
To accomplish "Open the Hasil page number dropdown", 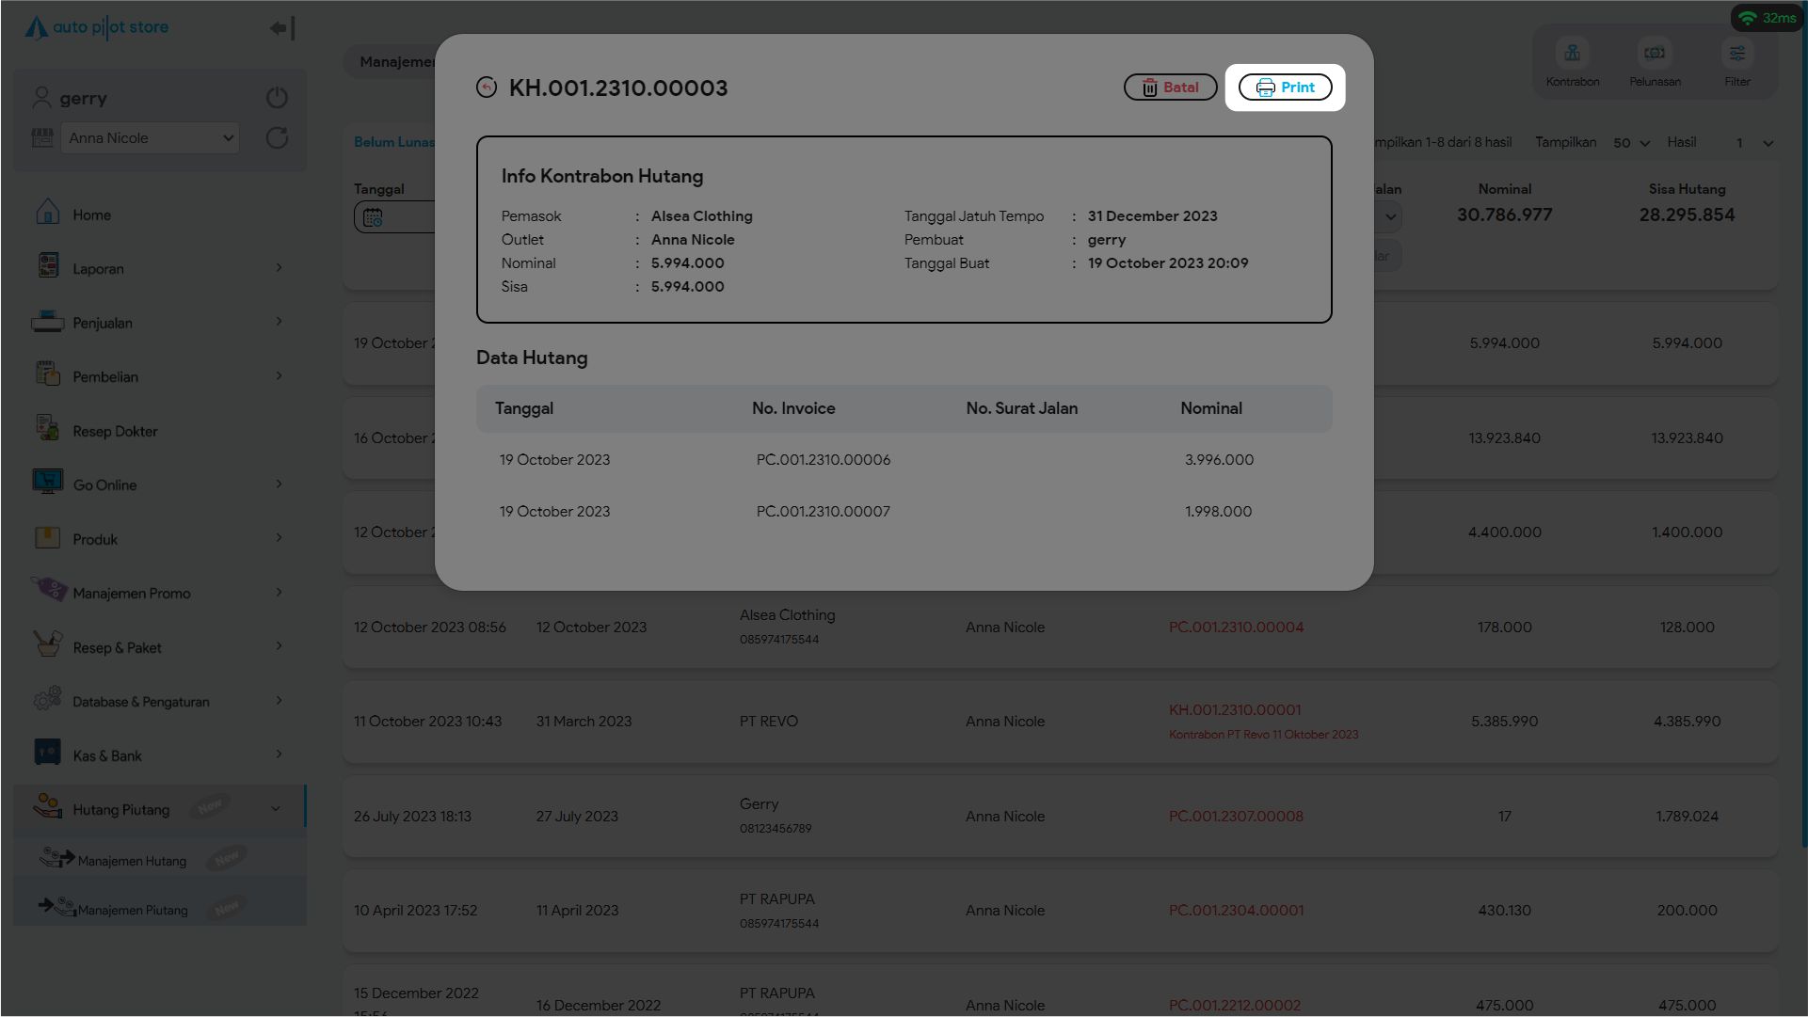I will [1753, 143].
